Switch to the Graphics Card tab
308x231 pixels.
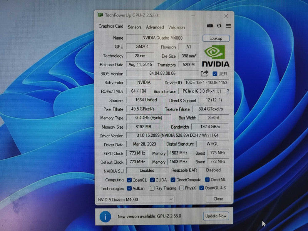(x=111, y=26)
